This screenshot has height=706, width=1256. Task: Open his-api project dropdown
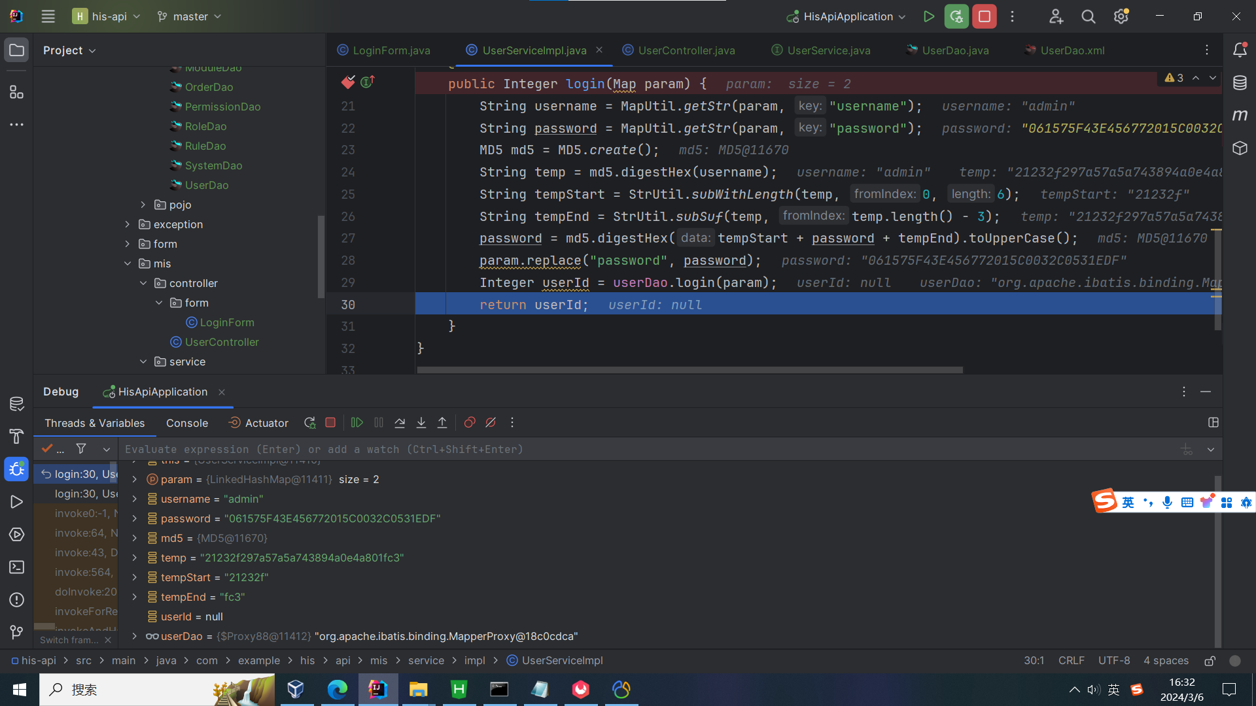pyautogui.click(x=107, y=16)
